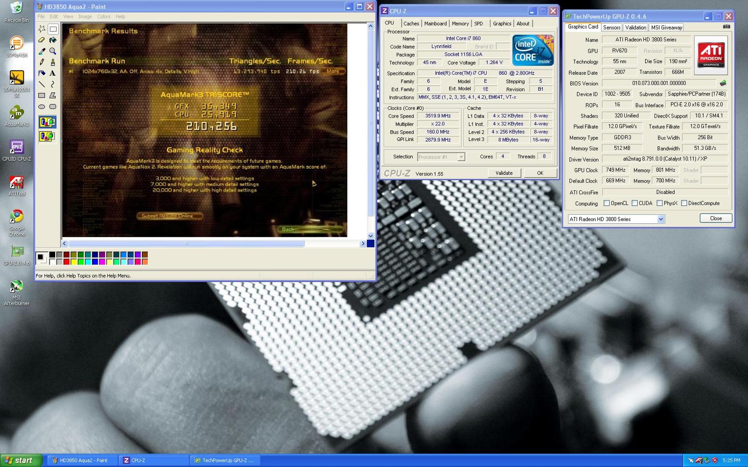Click the Windows start button
748x467 pixels.
click(x=21, y=460)
